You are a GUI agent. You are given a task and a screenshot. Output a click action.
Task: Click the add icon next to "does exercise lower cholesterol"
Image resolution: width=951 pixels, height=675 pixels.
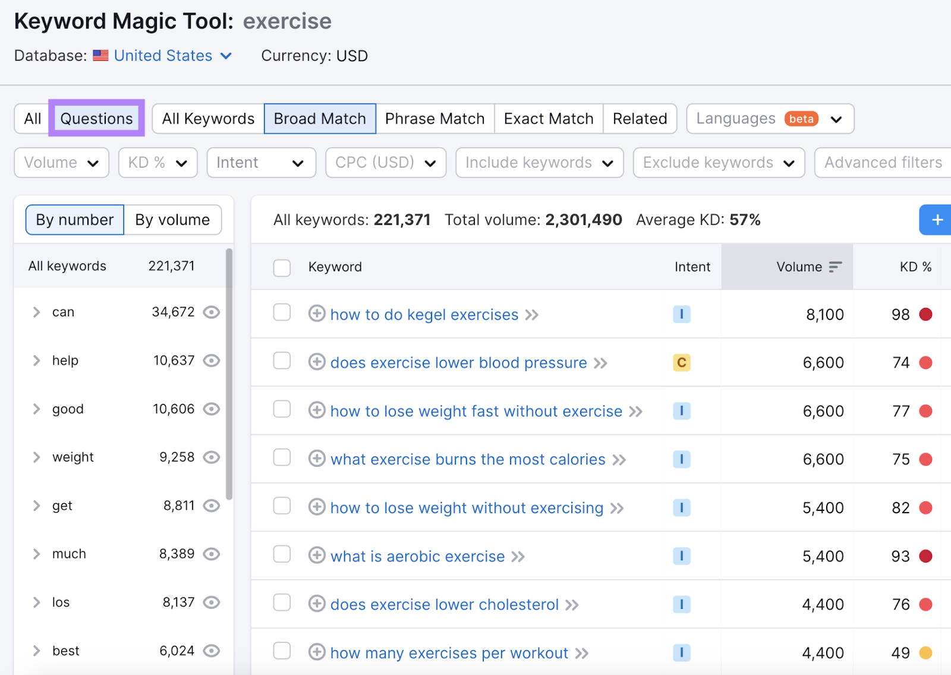(x=317, y=604)
